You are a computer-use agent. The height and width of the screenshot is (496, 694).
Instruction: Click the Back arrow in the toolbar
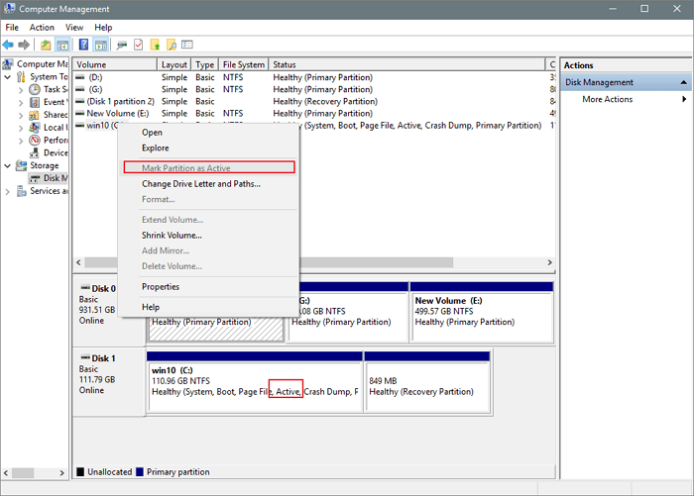click(x=9, y=45)
